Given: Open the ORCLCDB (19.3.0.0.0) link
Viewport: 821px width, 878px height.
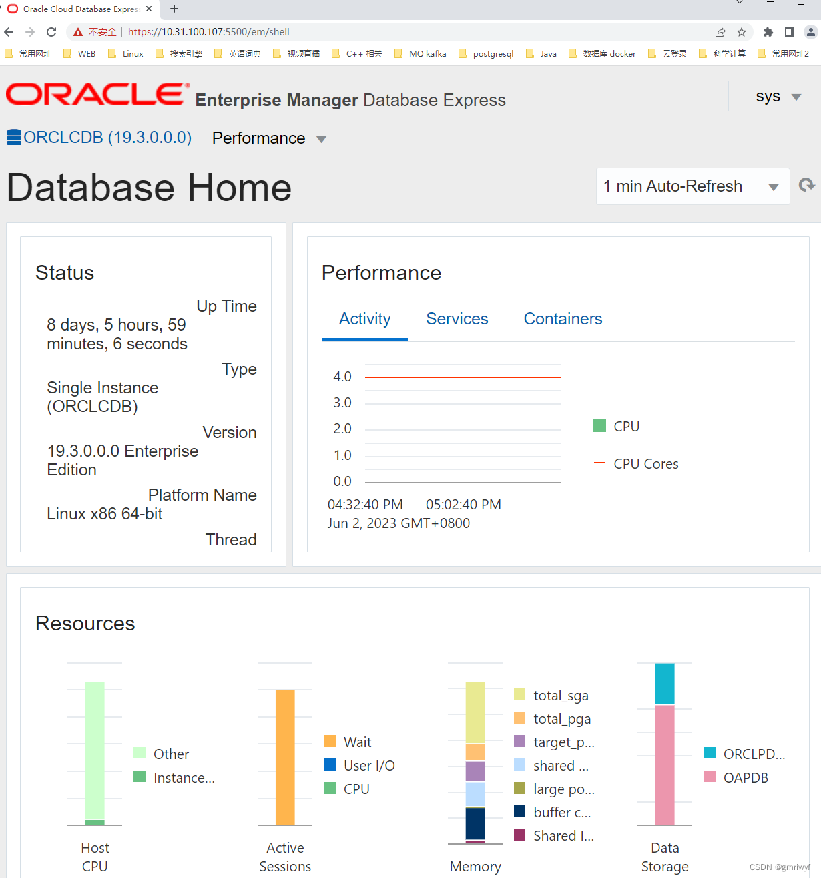Looking at the screenshot, I should point(107,137).
